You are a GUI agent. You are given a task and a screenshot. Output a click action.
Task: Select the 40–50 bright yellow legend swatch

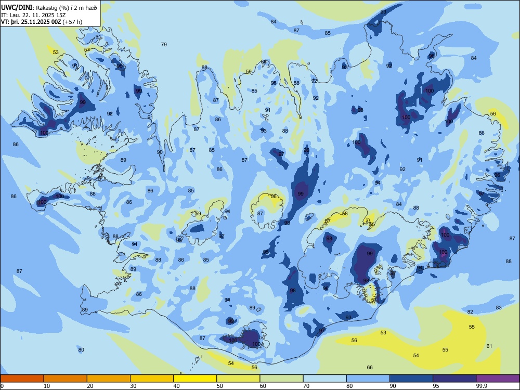tap(195, 379)
